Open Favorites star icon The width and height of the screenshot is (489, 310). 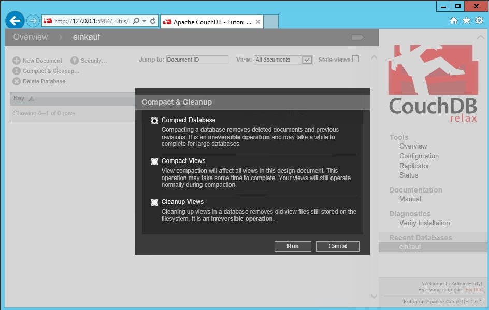pos(466,21)
